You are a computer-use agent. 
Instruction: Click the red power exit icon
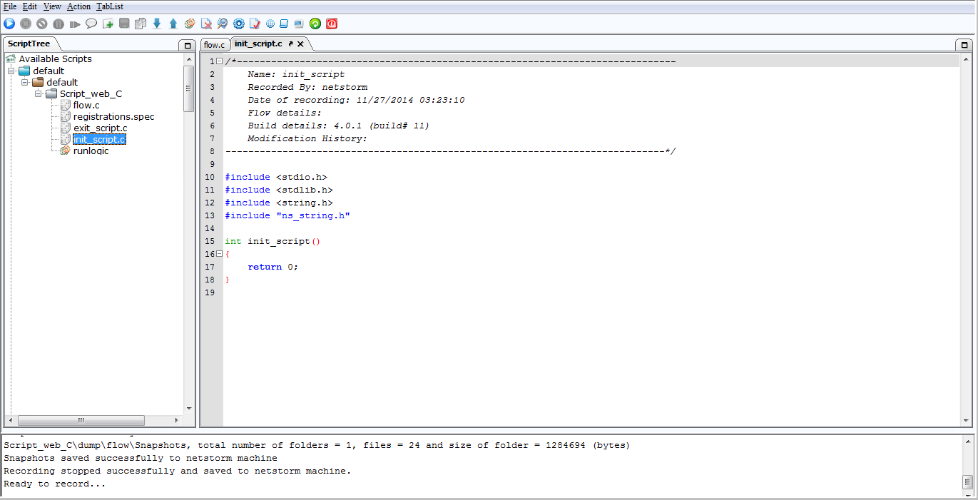click(332, 24)
